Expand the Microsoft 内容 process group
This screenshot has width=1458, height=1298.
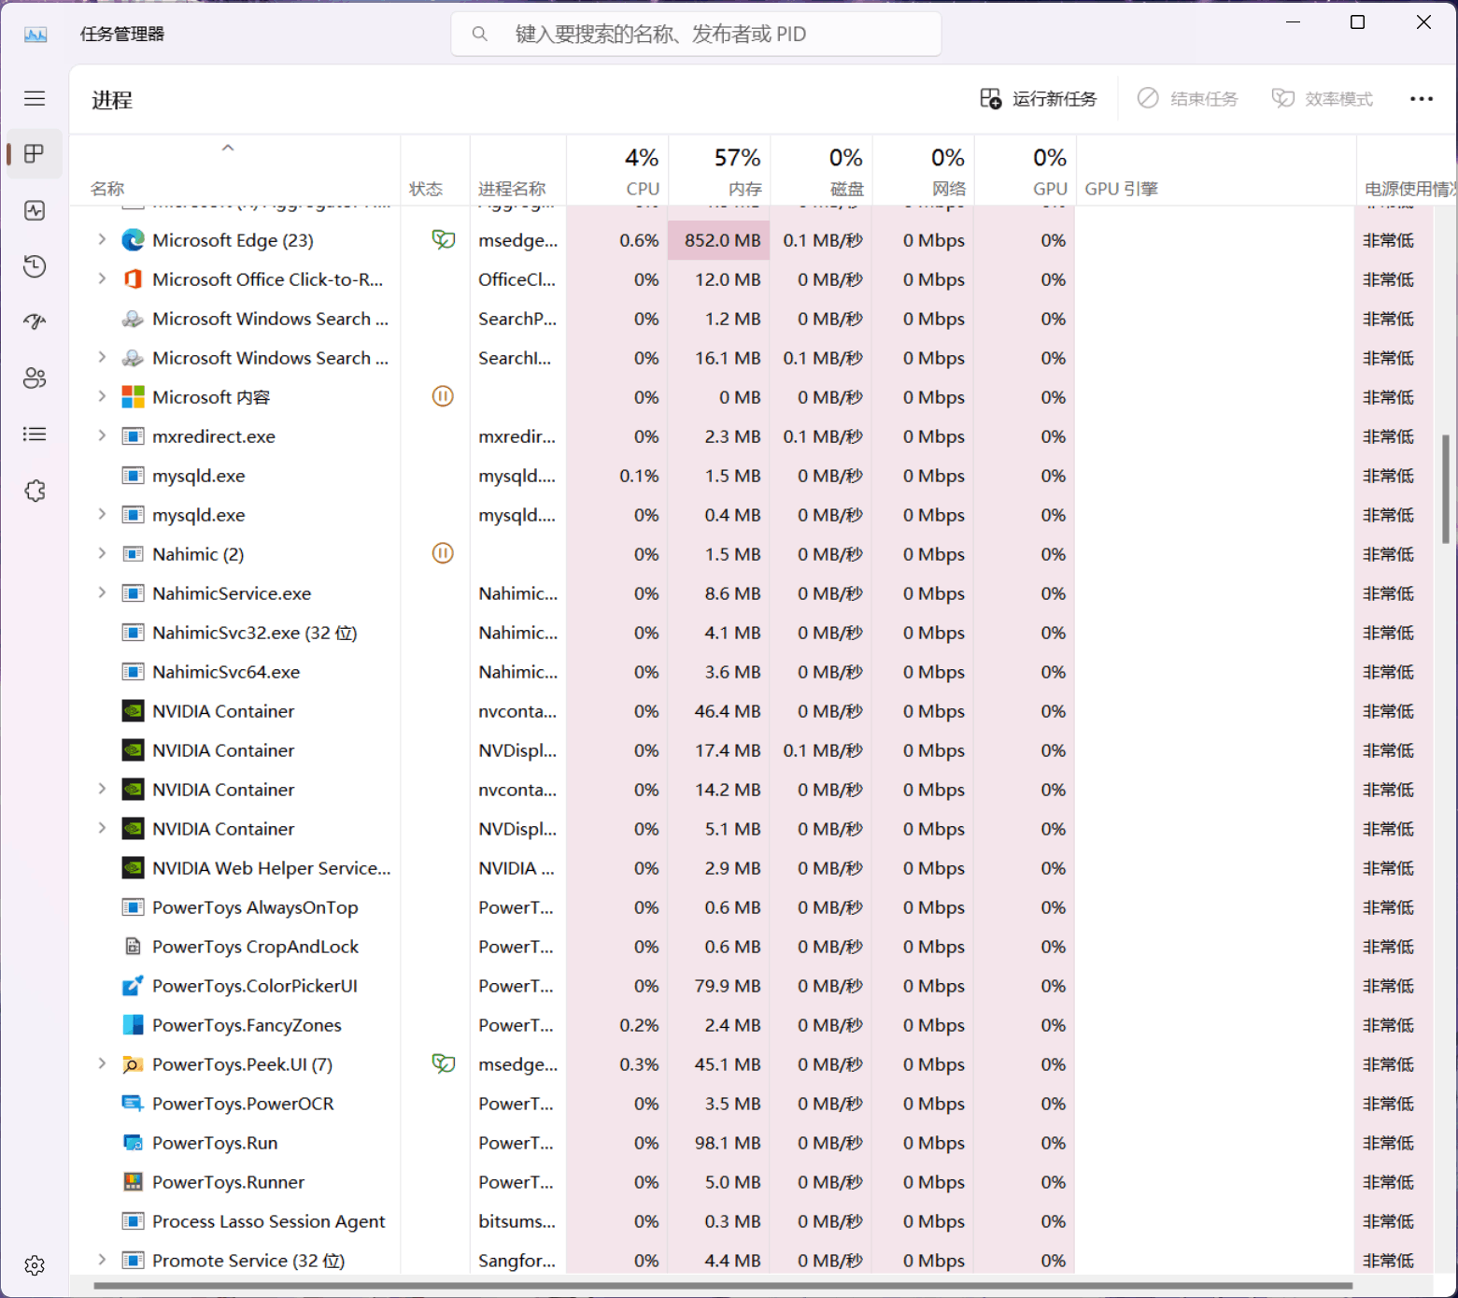(x=102, y=397)
